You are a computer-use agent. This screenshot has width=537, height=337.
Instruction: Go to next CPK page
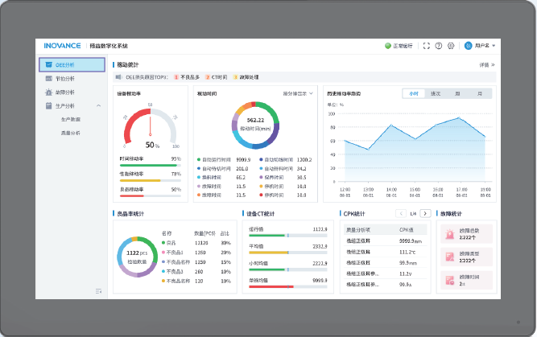(425, 213)
